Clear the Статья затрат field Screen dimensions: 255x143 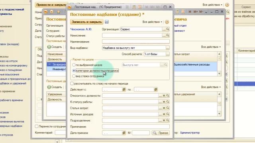tap(164, 108)
